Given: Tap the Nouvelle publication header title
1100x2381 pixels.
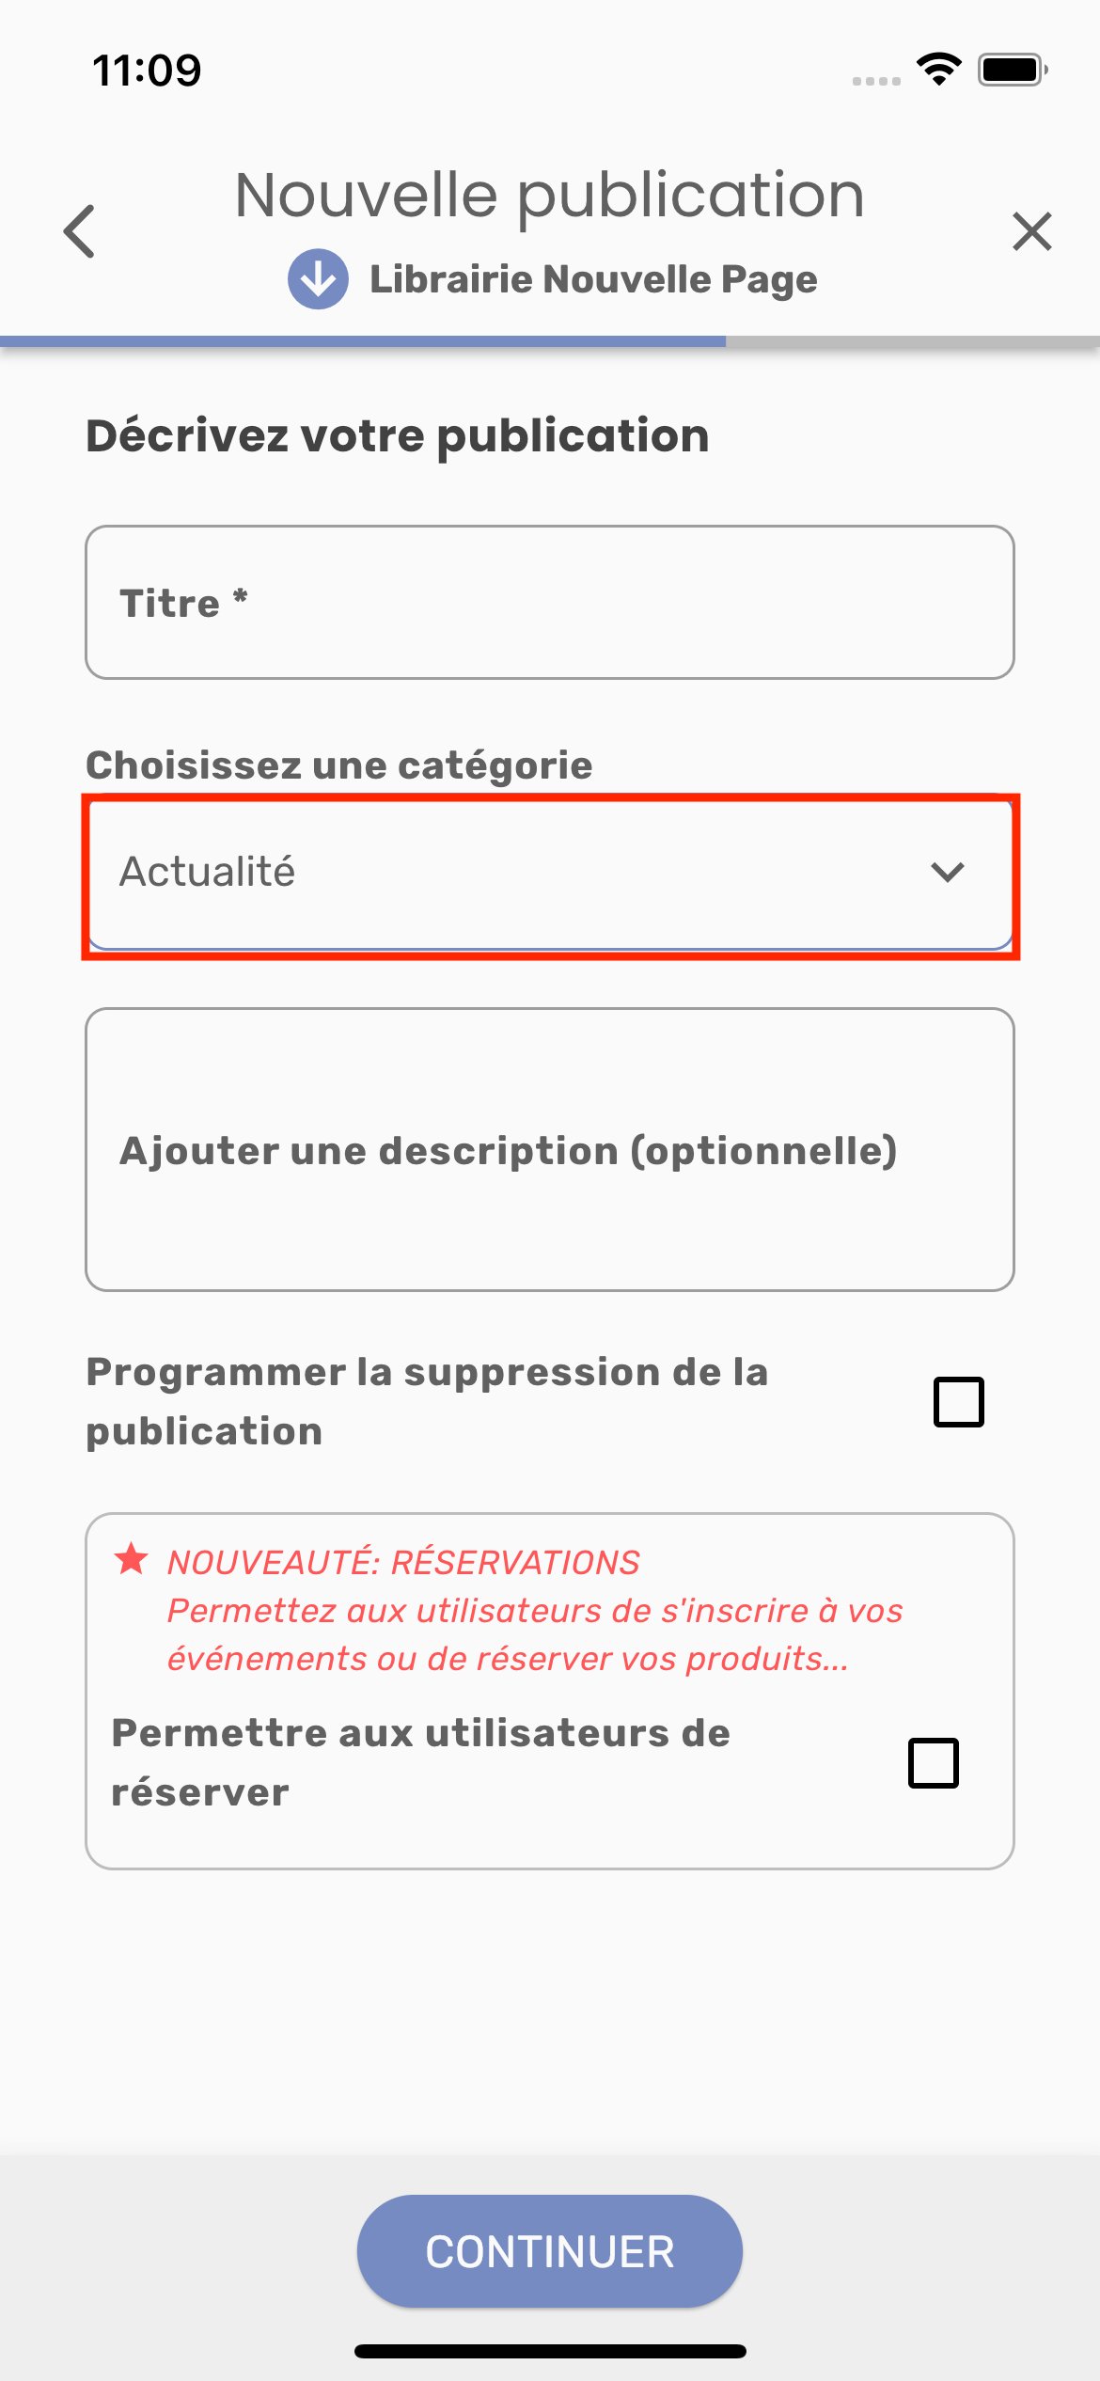Looking at the screenshot, I should [x=549, y=196].
